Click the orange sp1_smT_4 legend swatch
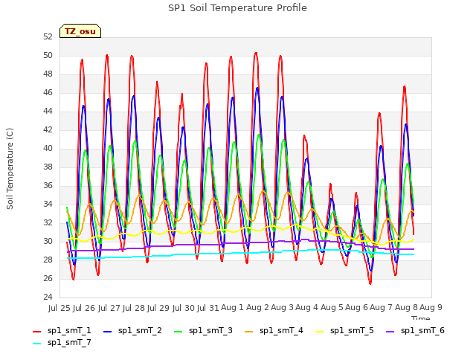Viewport: 476px width, 357px height. (249, 332)
